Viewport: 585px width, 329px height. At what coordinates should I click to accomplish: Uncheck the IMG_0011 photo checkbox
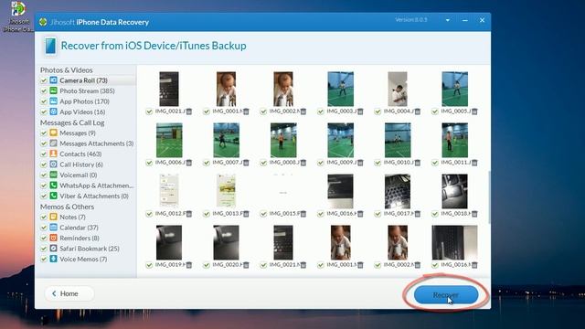[435, 163]
